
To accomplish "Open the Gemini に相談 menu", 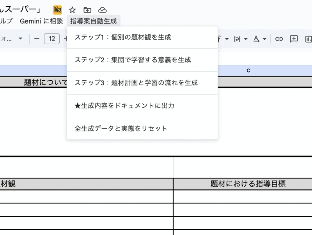I will click(41, 21).
